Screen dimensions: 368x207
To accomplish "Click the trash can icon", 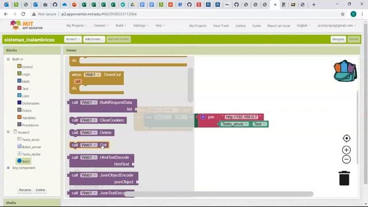I will [x=344, y=178].
